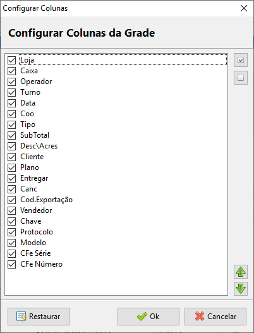The image size is (254, 333).
Task: Select the Protocolo list entry
Action: point(37,232)
